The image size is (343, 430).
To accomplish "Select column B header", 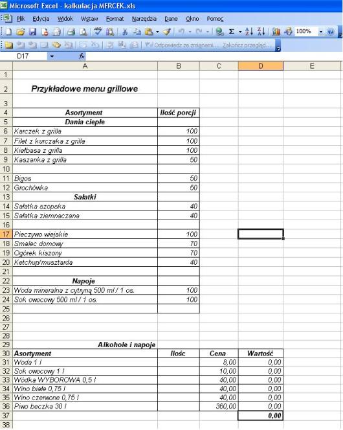I will point(179,66).
